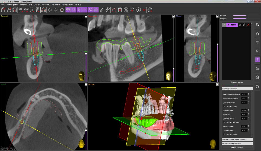The height and width of the screenshot is (151, 261).
Task: Hide implant ST4508 with eye icon
Action: coord(240,25)
